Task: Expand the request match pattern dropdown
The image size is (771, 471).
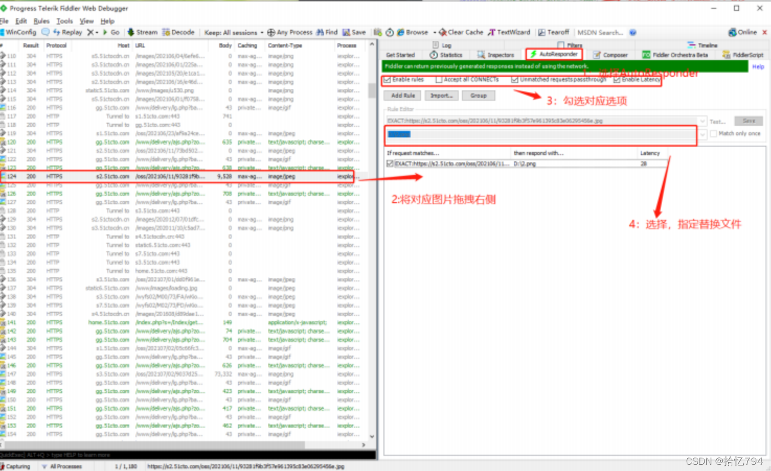Action: click(x=702, y=121)
